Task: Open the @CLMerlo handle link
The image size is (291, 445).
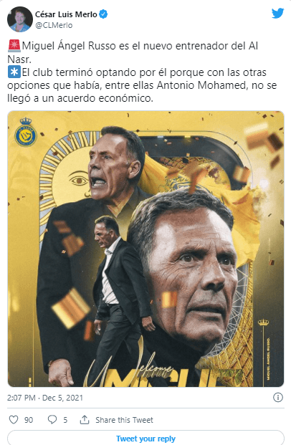Action: [54, 25]
